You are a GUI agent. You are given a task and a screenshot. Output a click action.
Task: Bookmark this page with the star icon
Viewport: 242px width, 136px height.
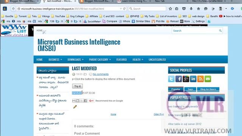(x=170, y=9)
